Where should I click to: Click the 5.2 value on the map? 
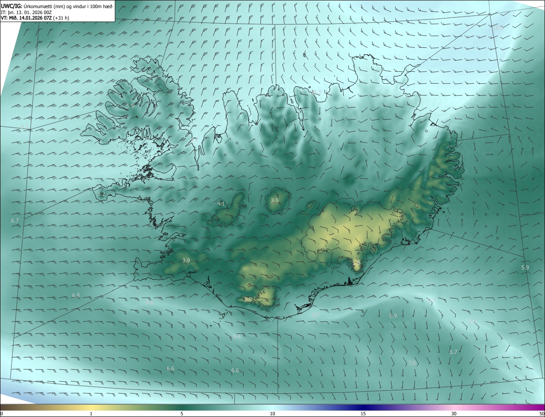pyautogui.click(x=101, y=194)
